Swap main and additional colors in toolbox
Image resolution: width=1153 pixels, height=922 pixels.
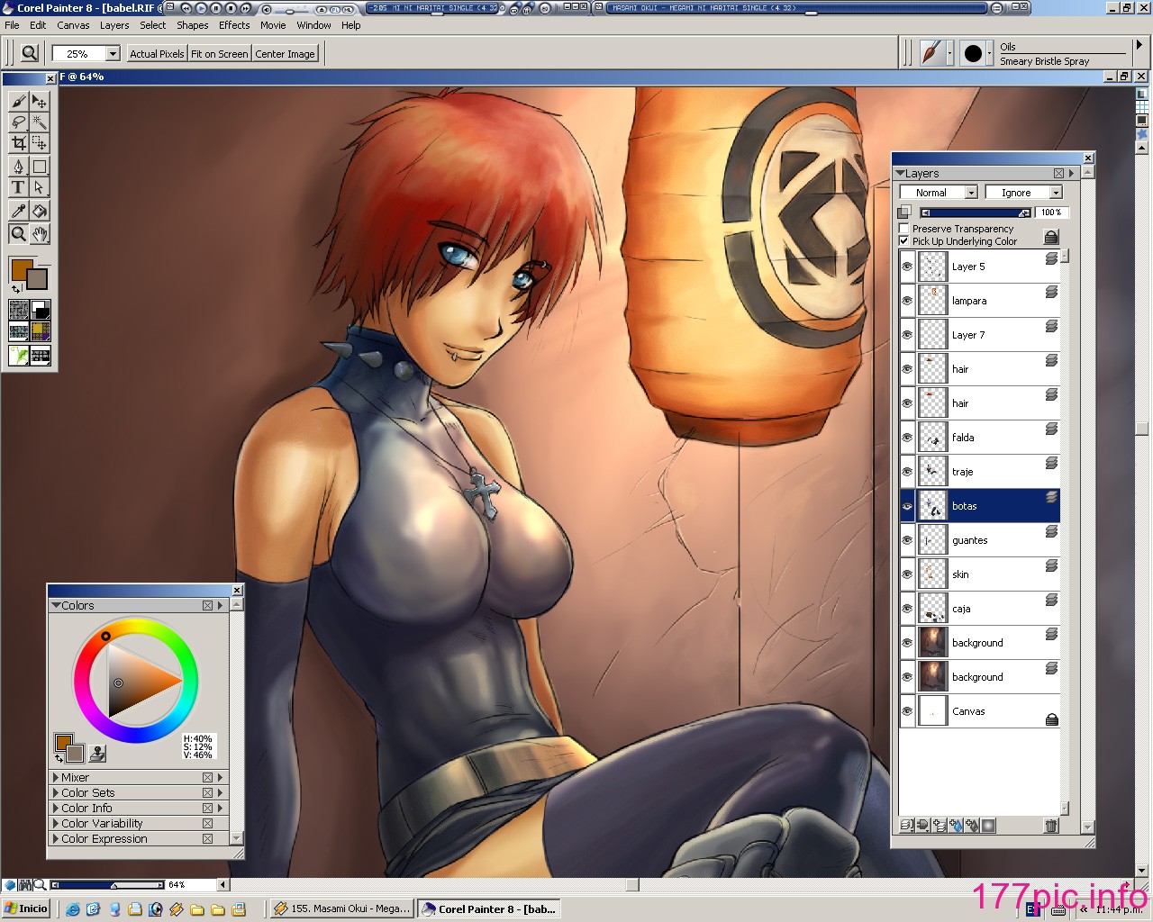coord(16,289)
